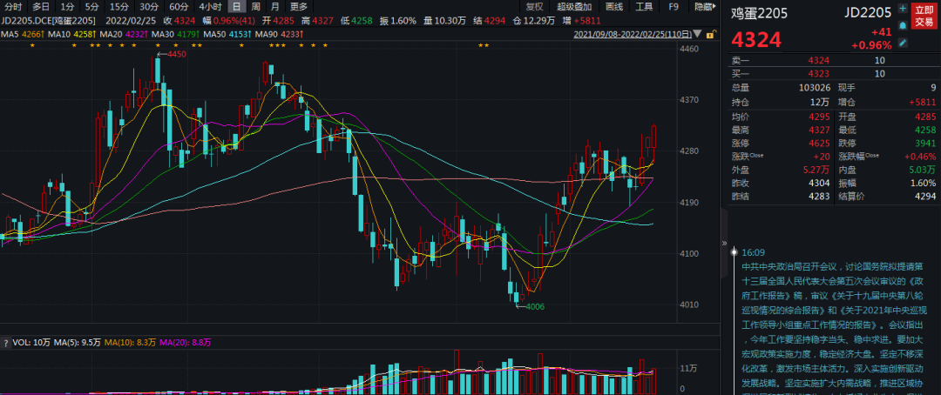
Task: Click the VOL: 10万 volume label
Action: point(32,343)
